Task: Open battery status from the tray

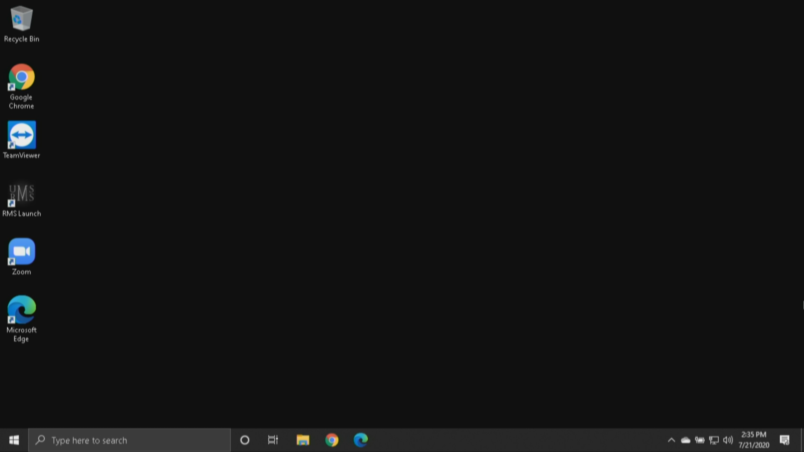Action: coord(700,440)
